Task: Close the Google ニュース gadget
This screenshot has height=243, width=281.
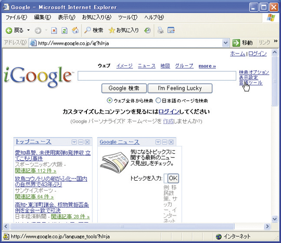Action: point(171,142)
